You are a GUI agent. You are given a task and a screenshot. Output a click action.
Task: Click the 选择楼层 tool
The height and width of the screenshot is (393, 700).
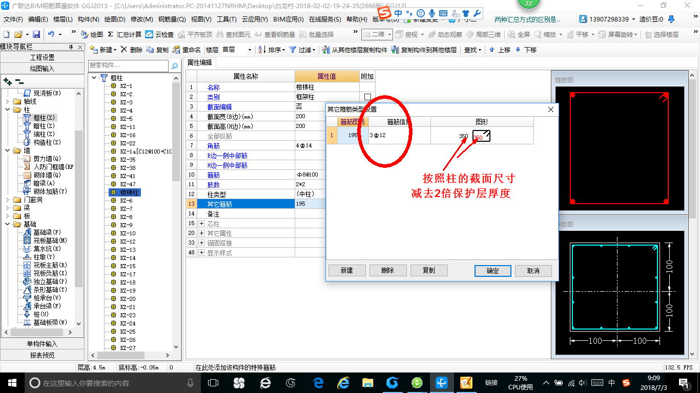click(662, 34)
